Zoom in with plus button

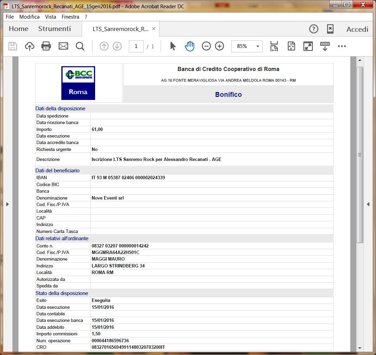[x=220, y=46]
